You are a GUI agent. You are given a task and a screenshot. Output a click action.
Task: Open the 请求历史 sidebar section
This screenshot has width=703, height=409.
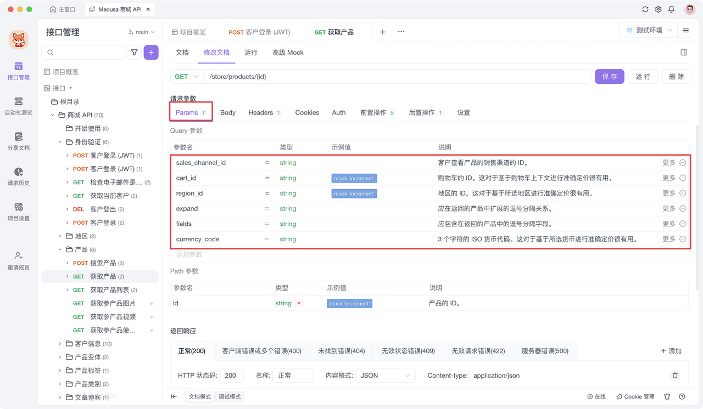click(19, 177)
